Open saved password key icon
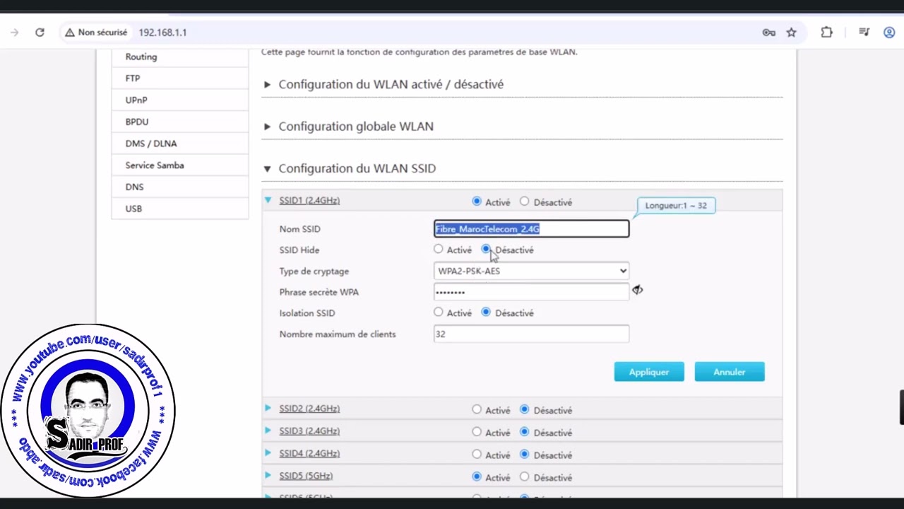The width and height of the screenshot is (904, 509). point(768,33)
